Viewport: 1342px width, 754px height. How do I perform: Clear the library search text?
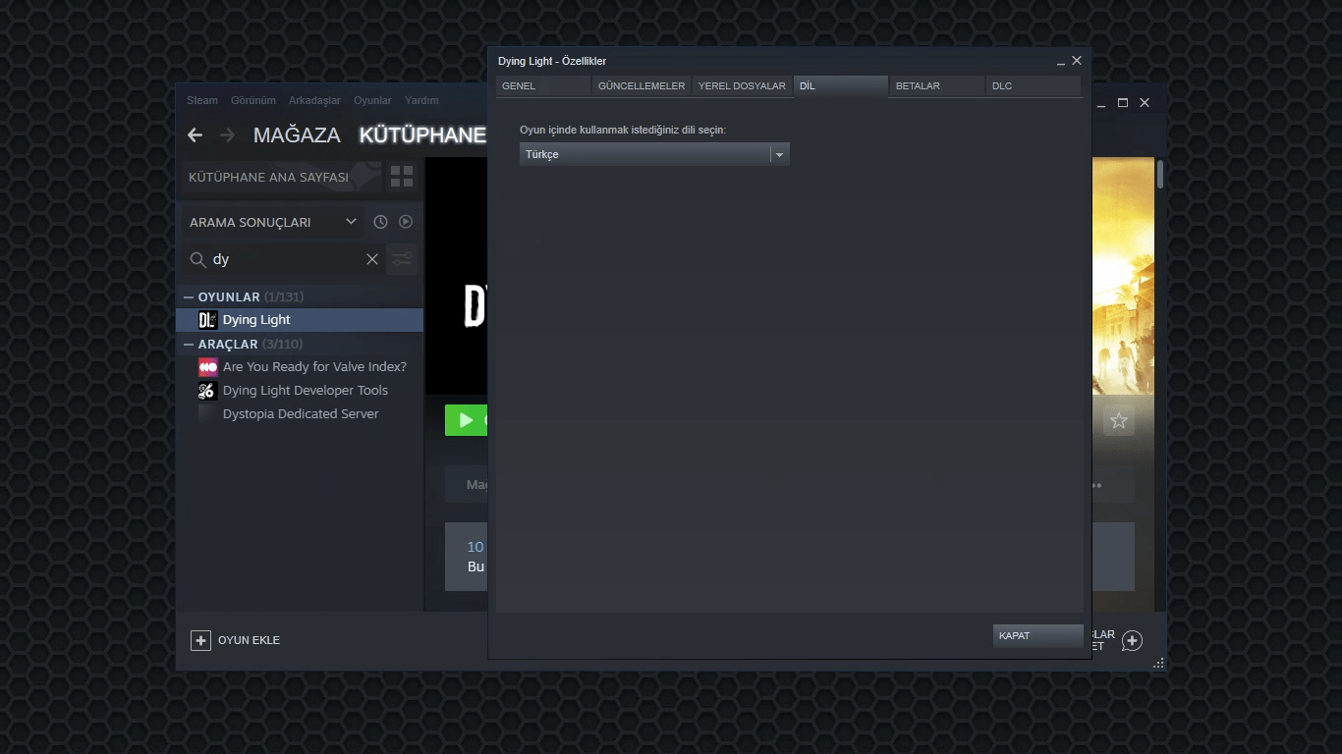click(372, 259)
